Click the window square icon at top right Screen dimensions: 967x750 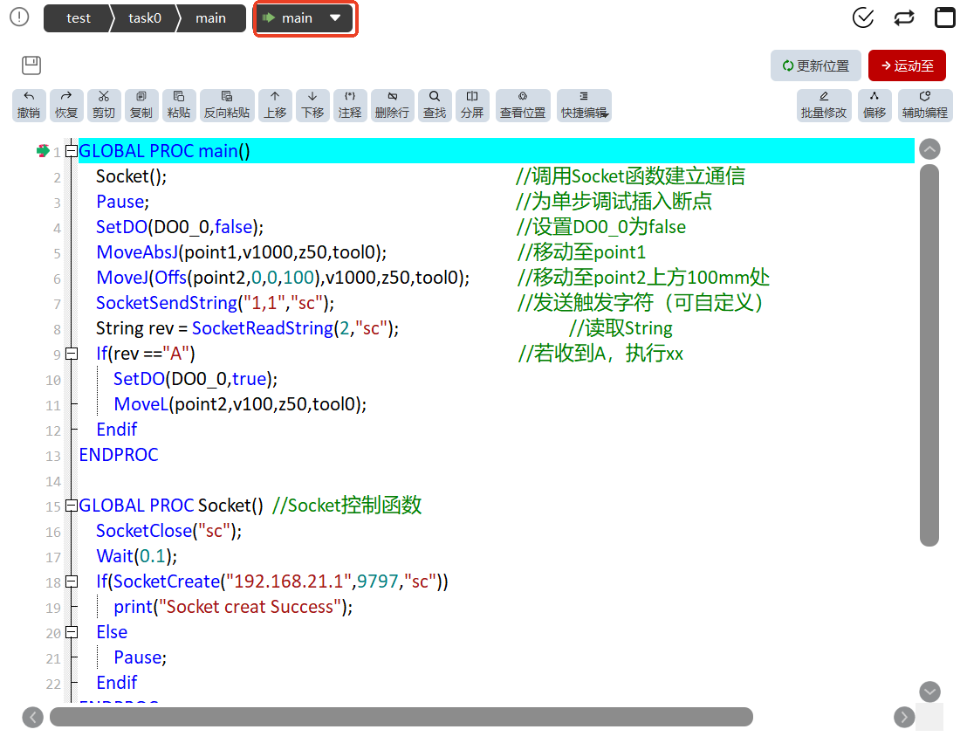pyautogui.click(x=945, y=17)
